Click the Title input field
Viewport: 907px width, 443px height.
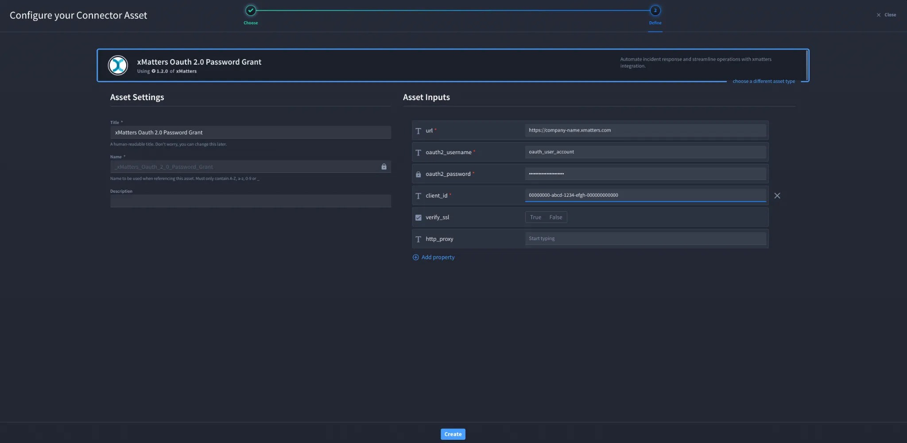[251, 132]
